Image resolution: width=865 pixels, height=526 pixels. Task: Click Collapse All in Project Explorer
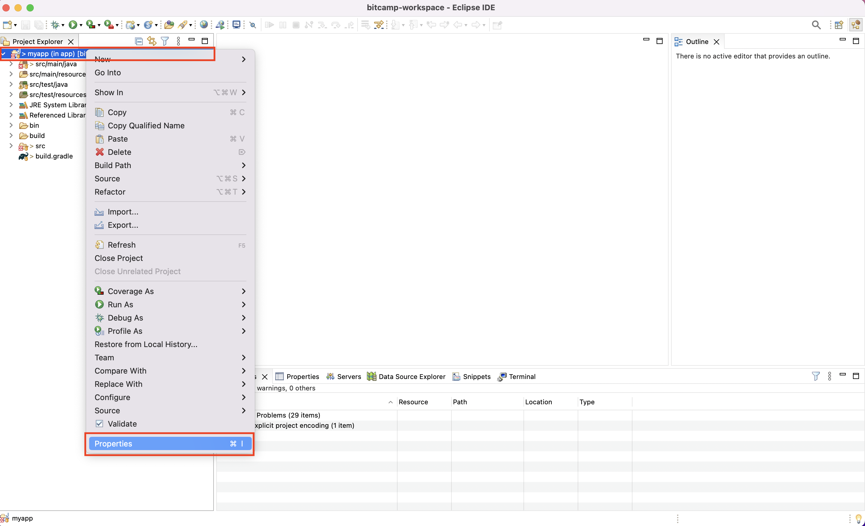pyautogui.click(x=139, y=42)
